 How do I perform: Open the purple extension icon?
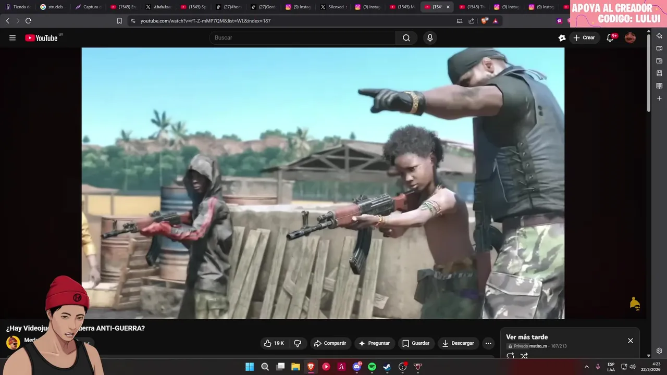(x=560, y=21)
